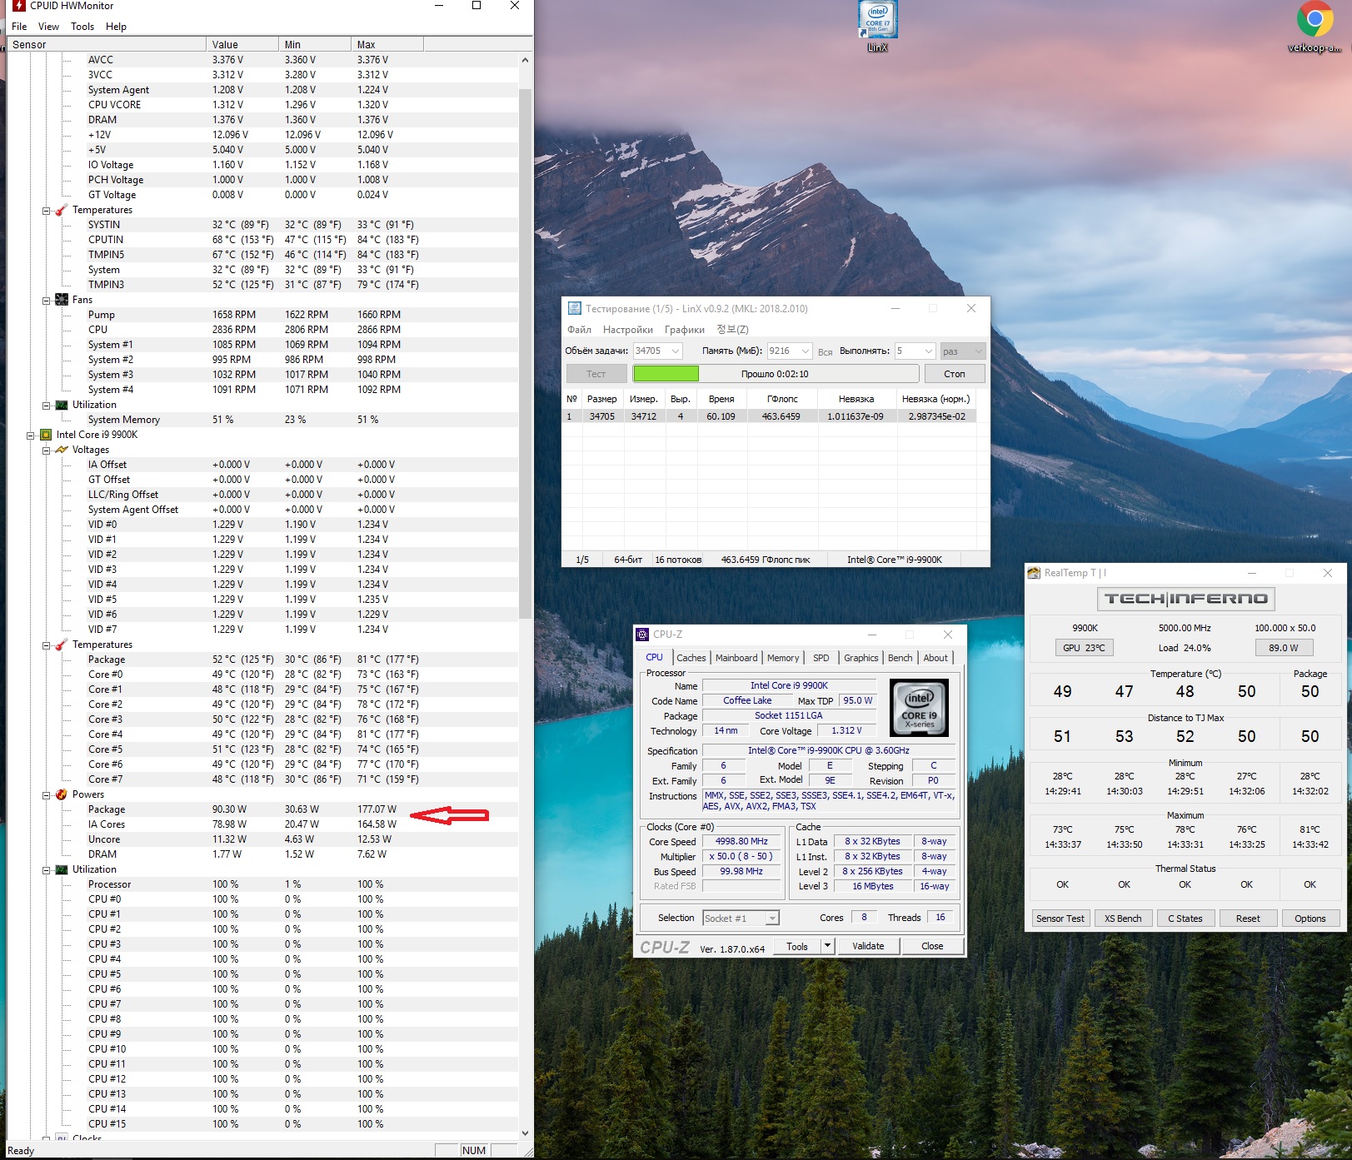Click the icon of Utilization above System Memory
Screen dimensions: 1352x1160
pyautogui.click(x=62, y=405)
